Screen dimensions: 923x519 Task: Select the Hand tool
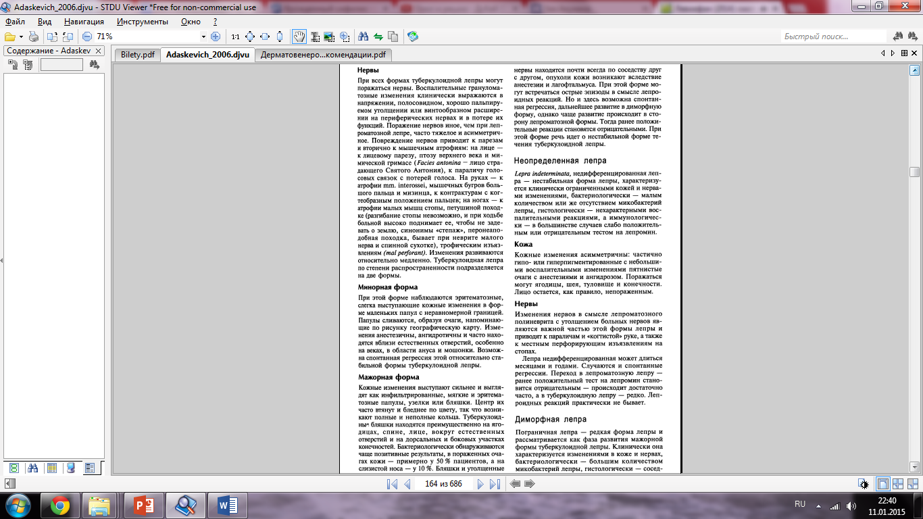click(299, 36)
